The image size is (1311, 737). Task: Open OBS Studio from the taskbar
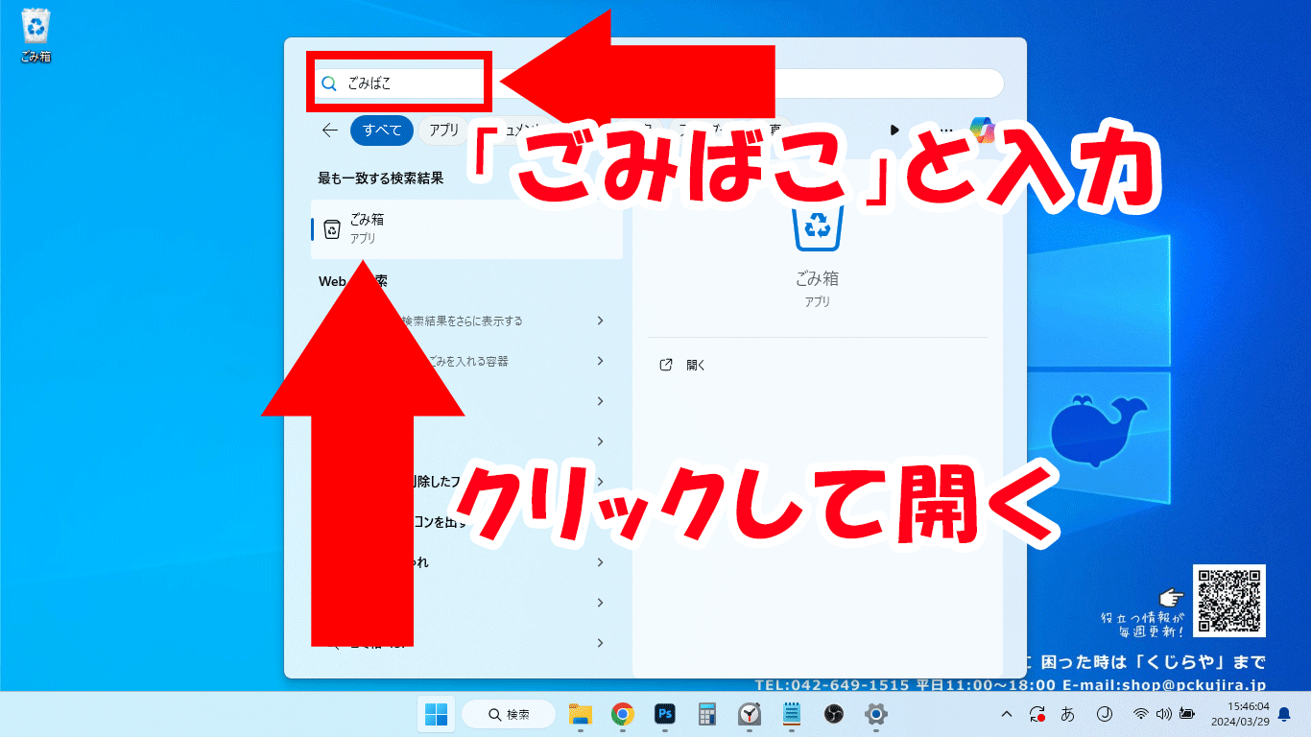pos(833,714)
